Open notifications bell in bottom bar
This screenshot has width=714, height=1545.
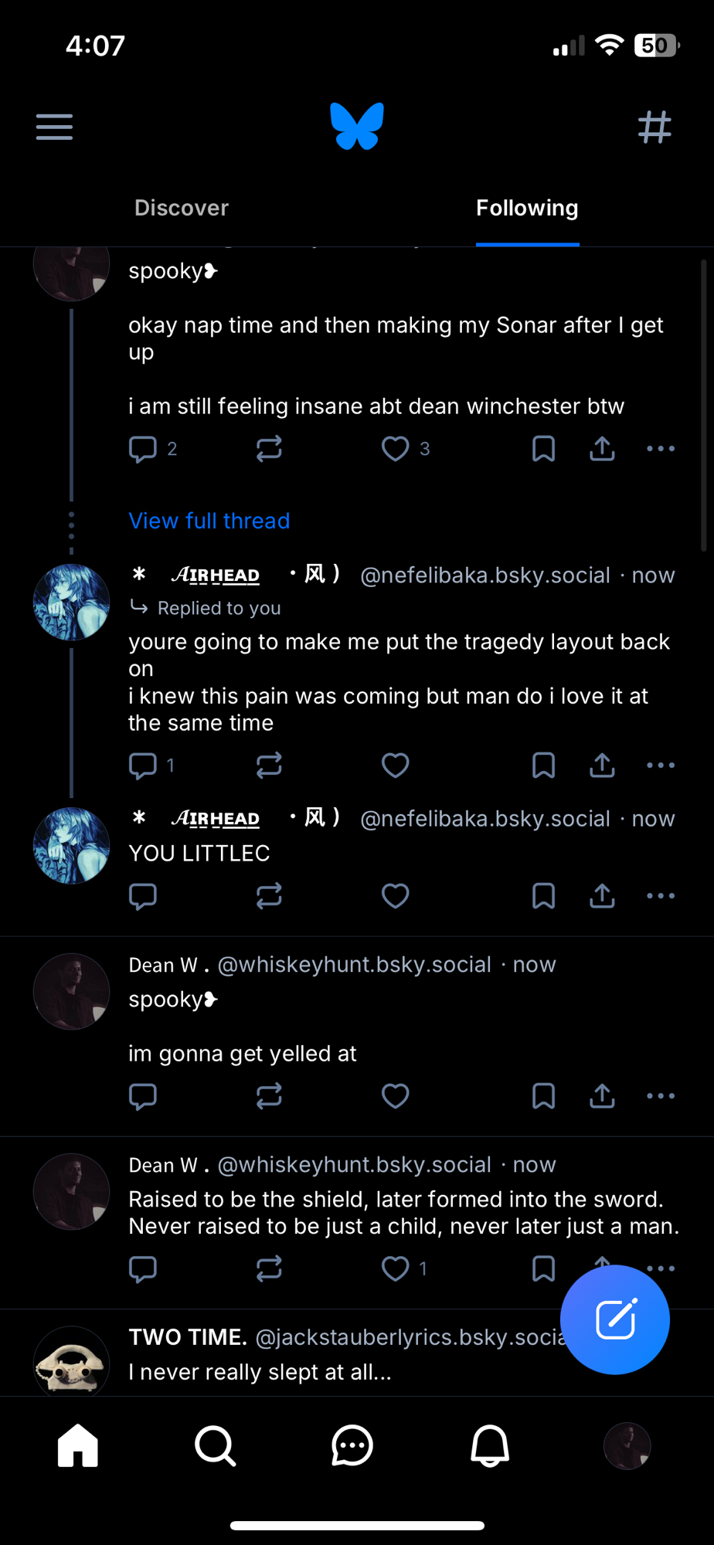490,1445
